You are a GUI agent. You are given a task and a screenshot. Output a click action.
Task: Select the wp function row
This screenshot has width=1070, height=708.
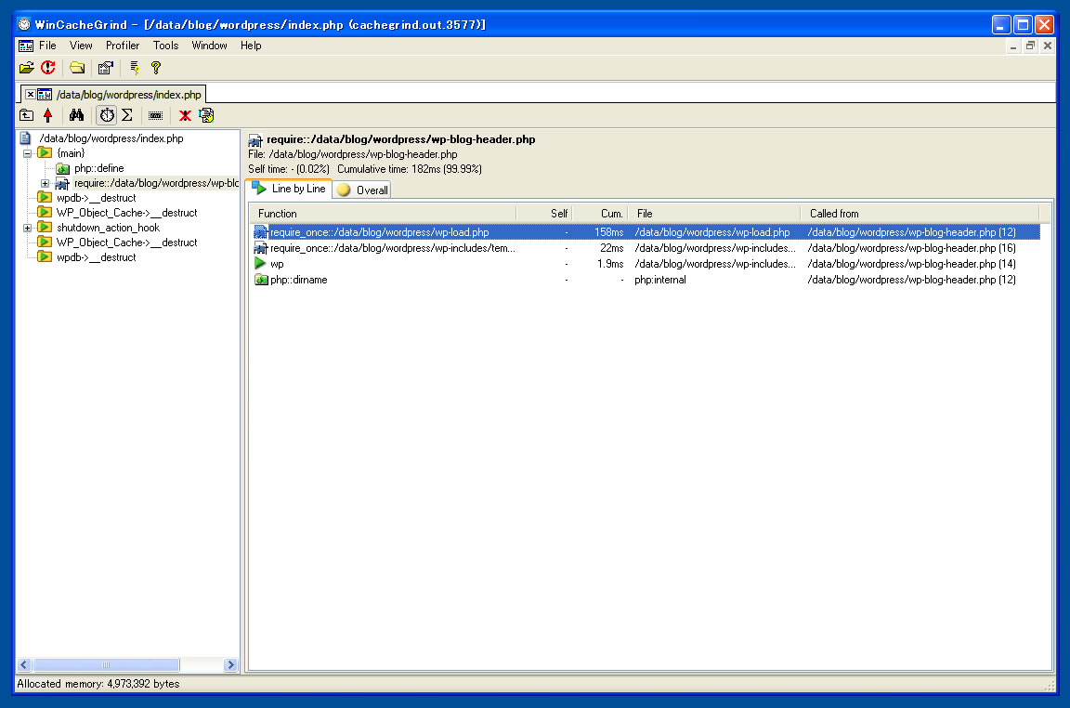[277, 264]
